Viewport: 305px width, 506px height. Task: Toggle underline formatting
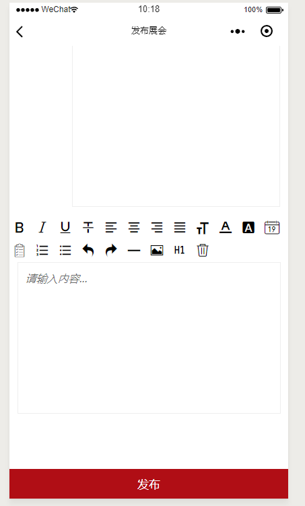tap(65, 228)
